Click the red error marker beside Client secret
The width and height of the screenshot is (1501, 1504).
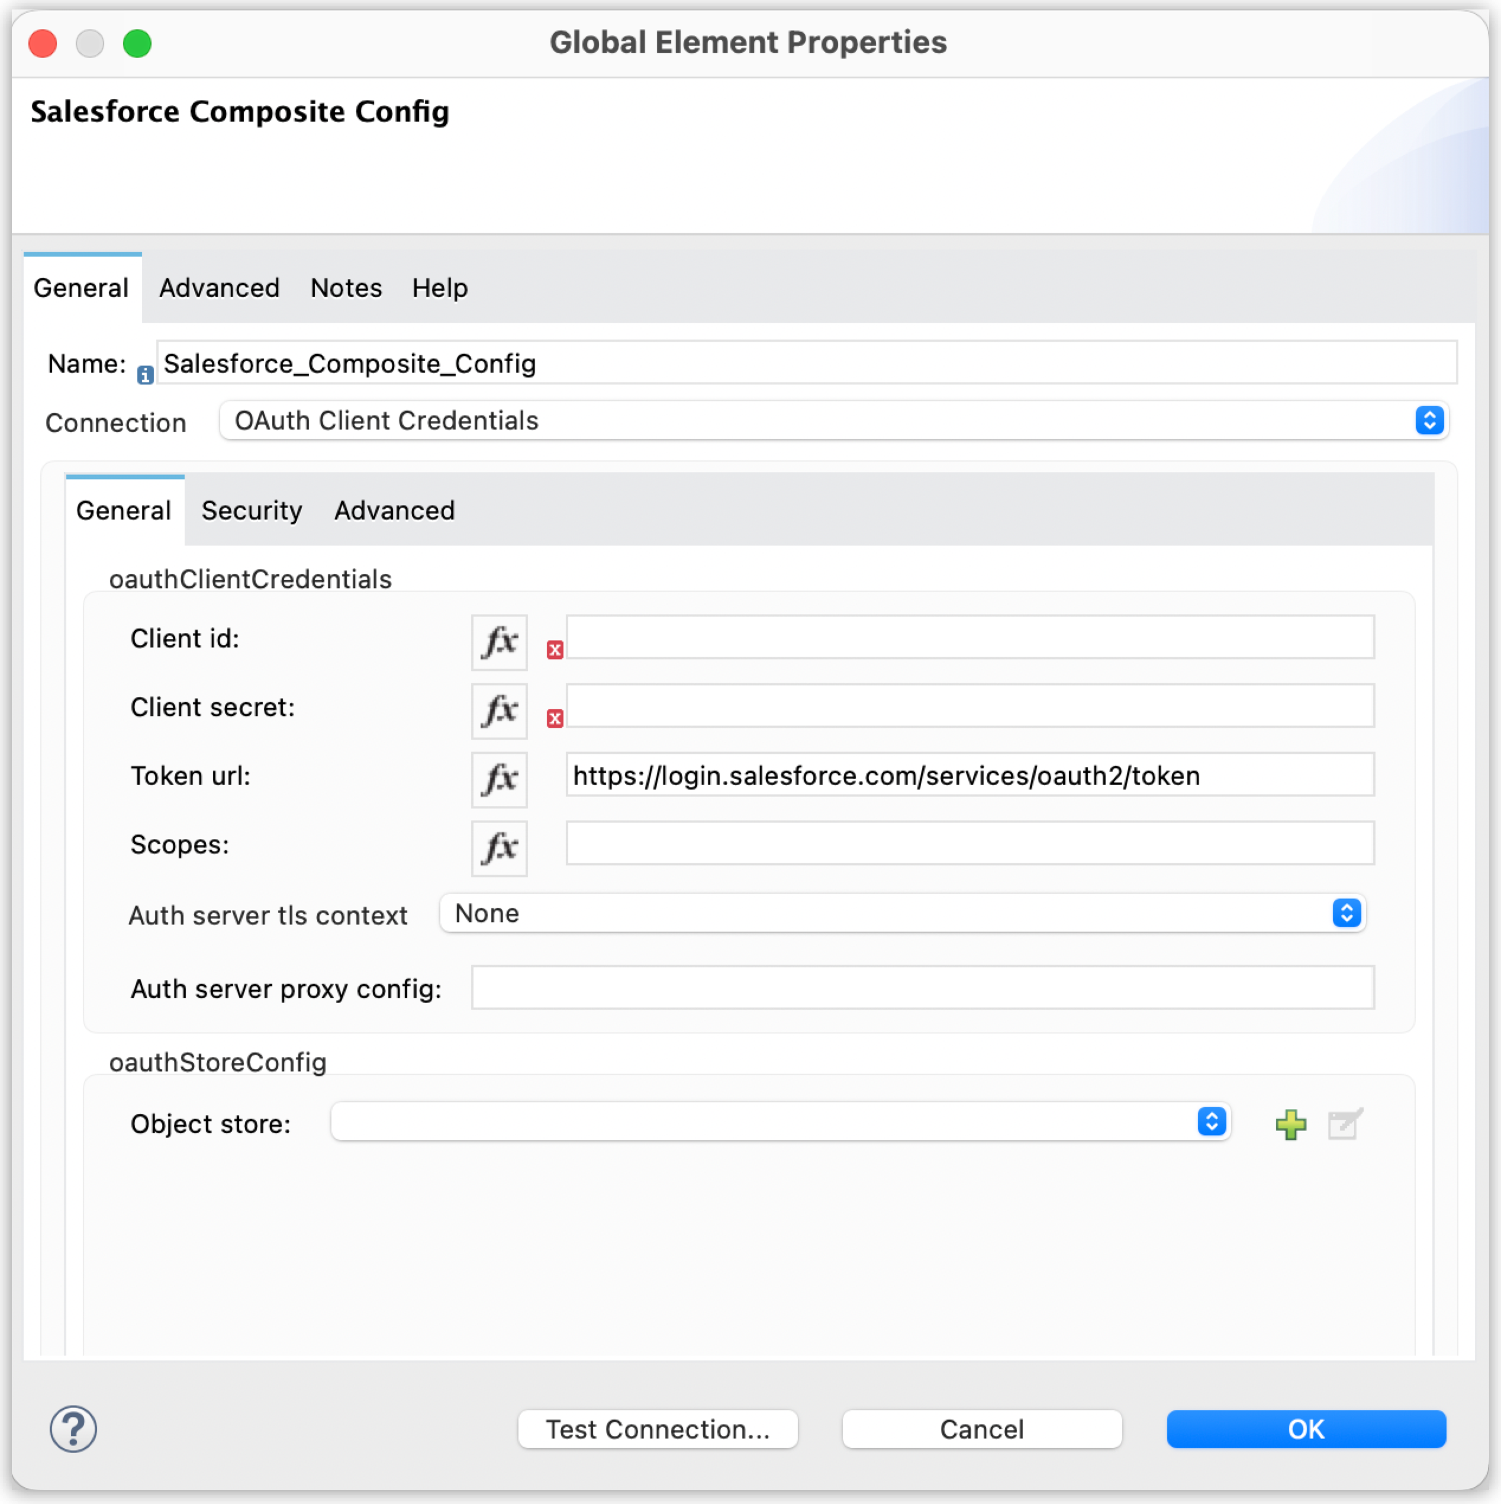coord(555,718)
